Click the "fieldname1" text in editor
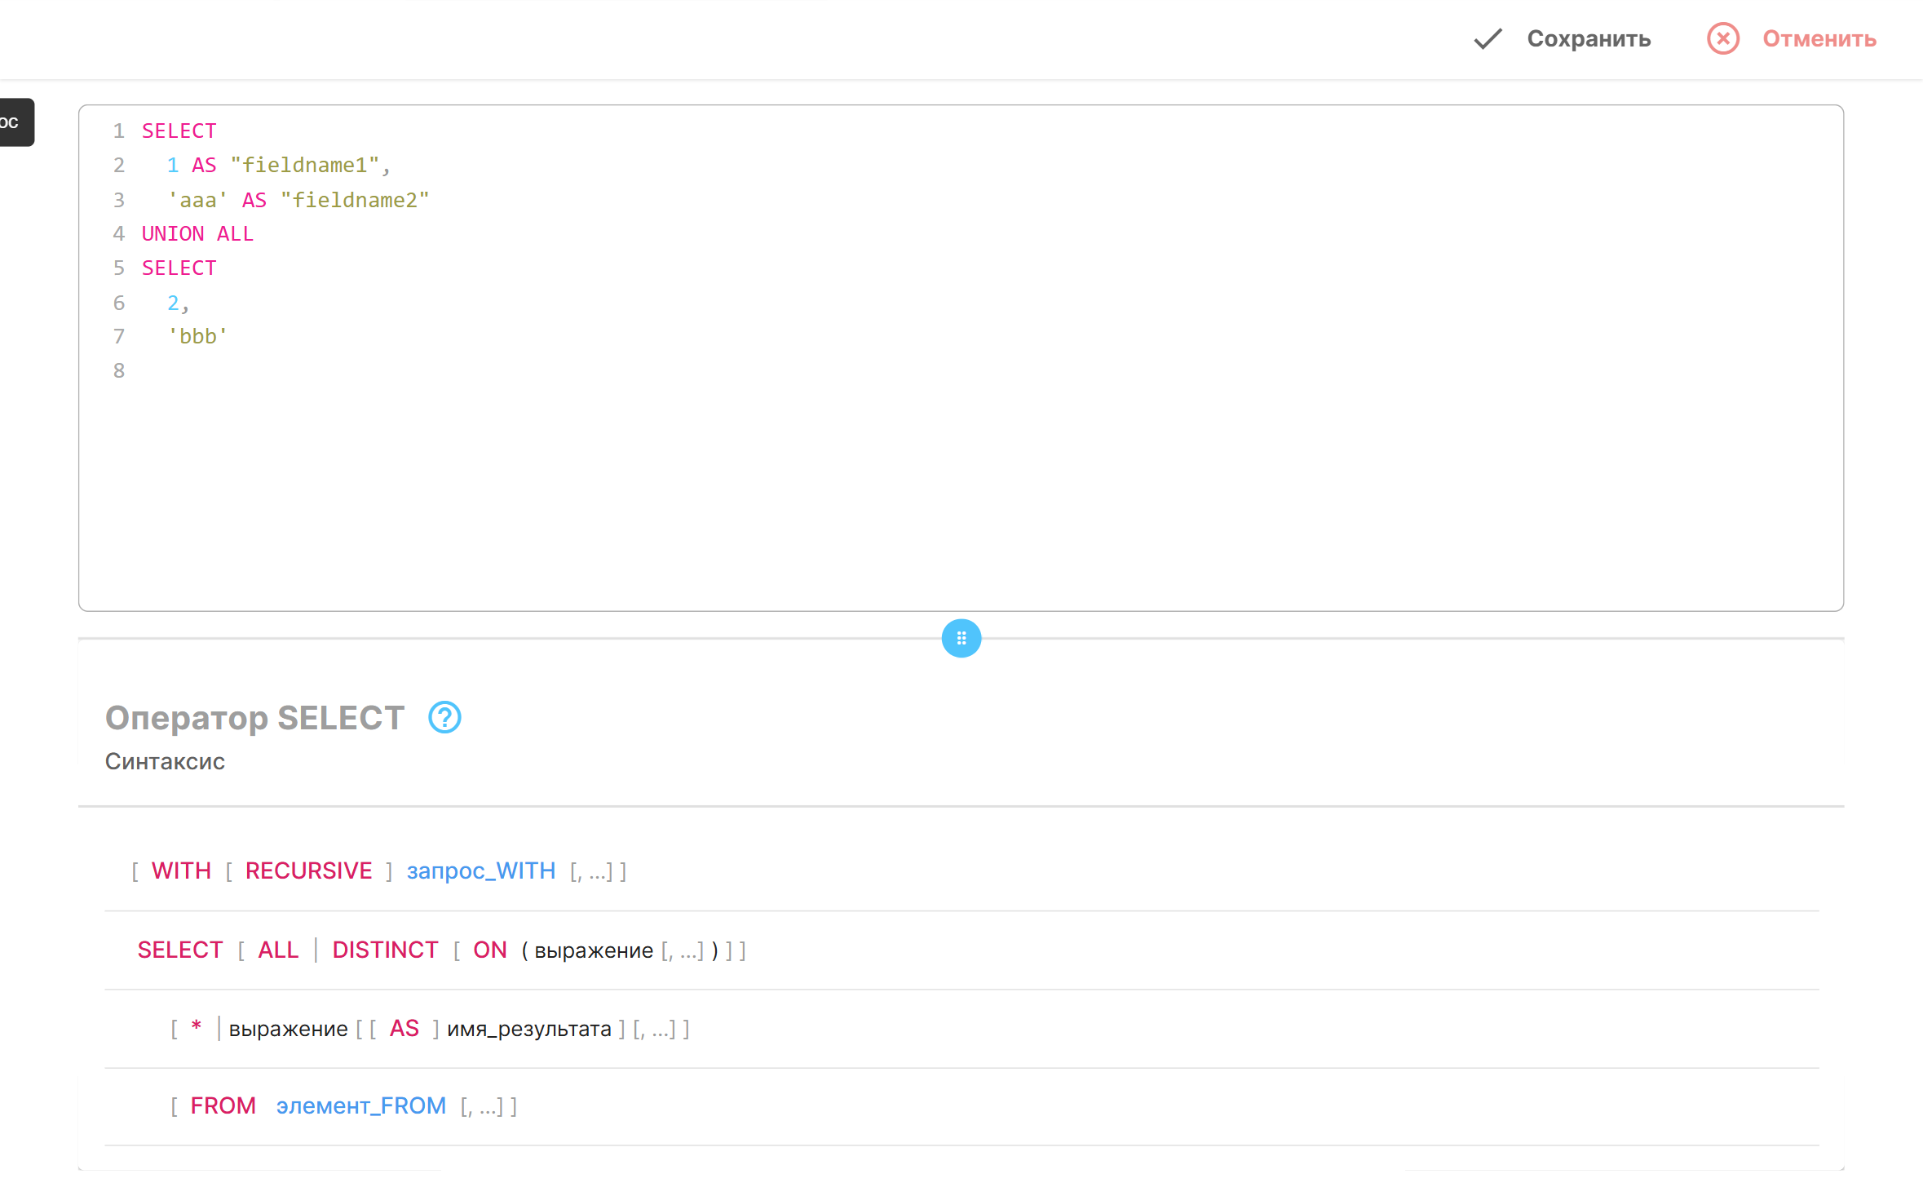1923x1196 pixels. pos(304,166)
